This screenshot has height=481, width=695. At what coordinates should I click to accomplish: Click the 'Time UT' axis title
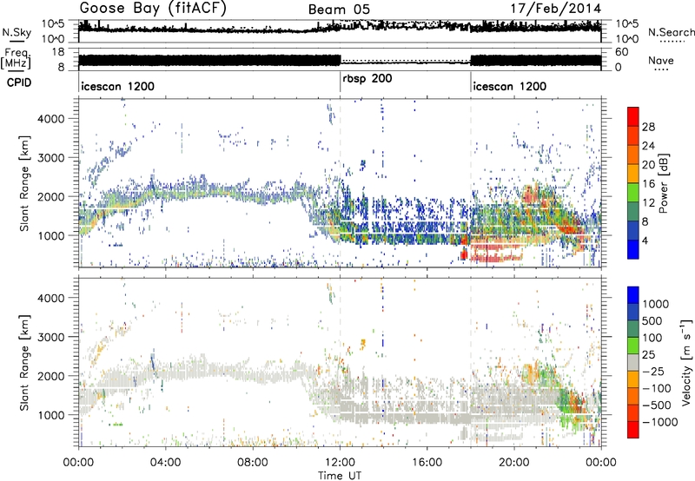coord(340,475)
